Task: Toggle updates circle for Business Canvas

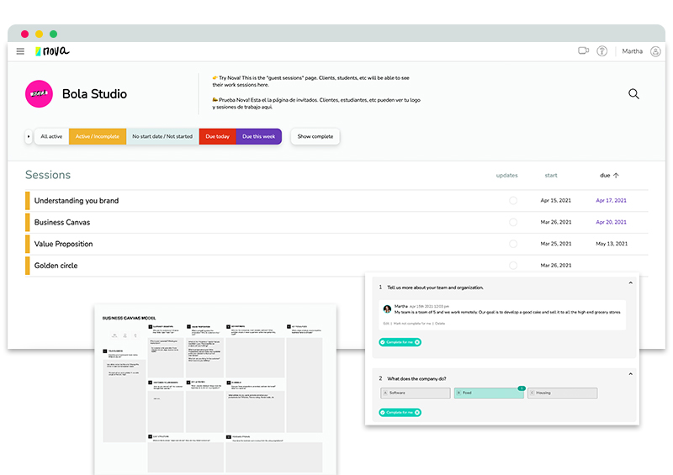Action: point(513,222)
